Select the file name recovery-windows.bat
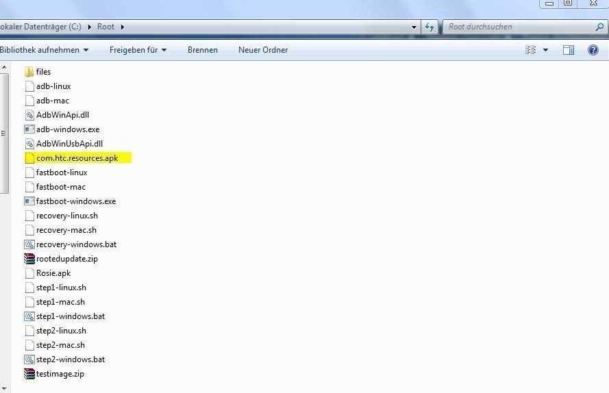 tap(76, 244)
